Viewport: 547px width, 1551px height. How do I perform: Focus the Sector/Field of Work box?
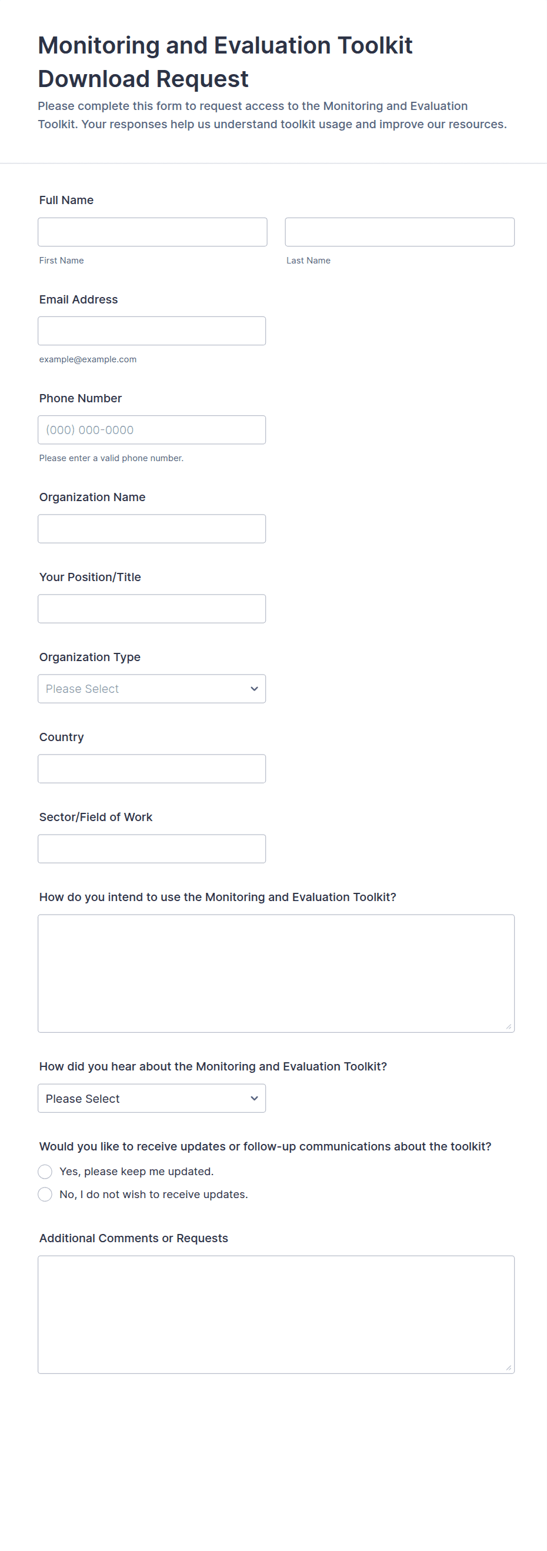tap(152, 849)
